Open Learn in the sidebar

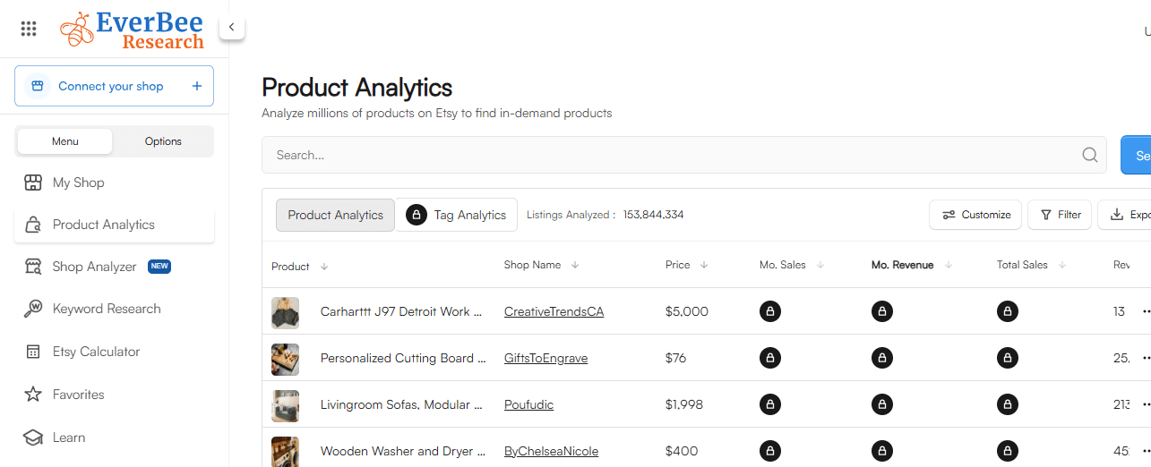point(114,437)
